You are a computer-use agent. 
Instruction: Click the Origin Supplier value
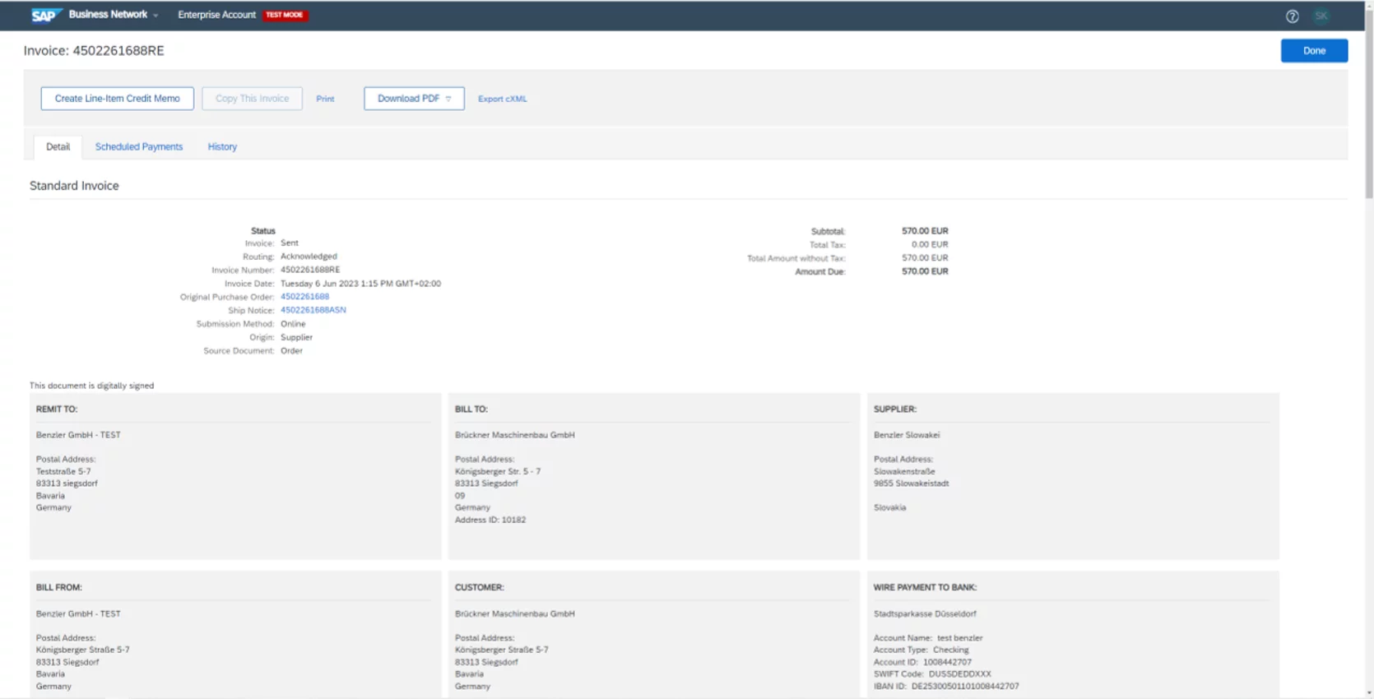point(296,337)
